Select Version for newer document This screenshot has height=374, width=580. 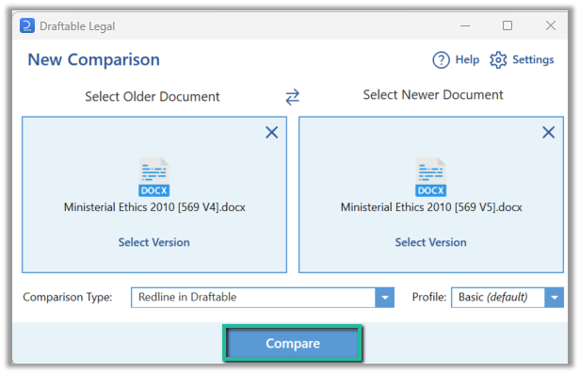coord(430,242)
